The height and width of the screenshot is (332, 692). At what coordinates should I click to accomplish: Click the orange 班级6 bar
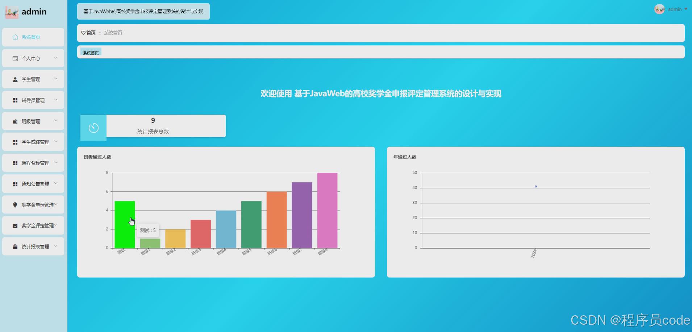tap(276, 220)
